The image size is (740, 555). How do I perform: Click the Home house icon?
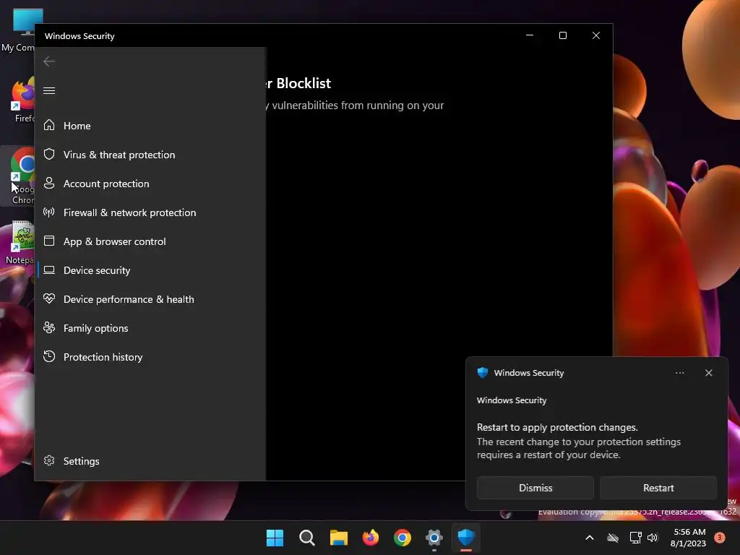pyautogui.click(x=49, y=126)
